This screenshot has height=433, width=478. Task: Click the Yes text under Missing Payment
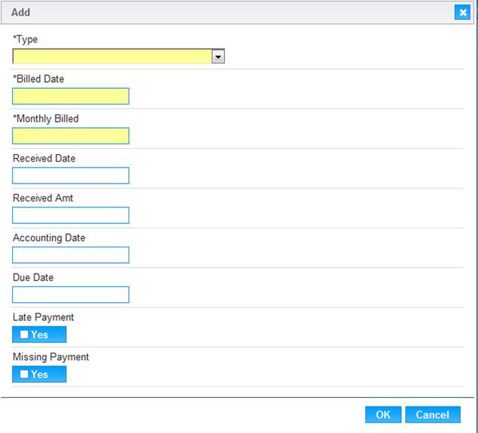[x=40, y=374]
